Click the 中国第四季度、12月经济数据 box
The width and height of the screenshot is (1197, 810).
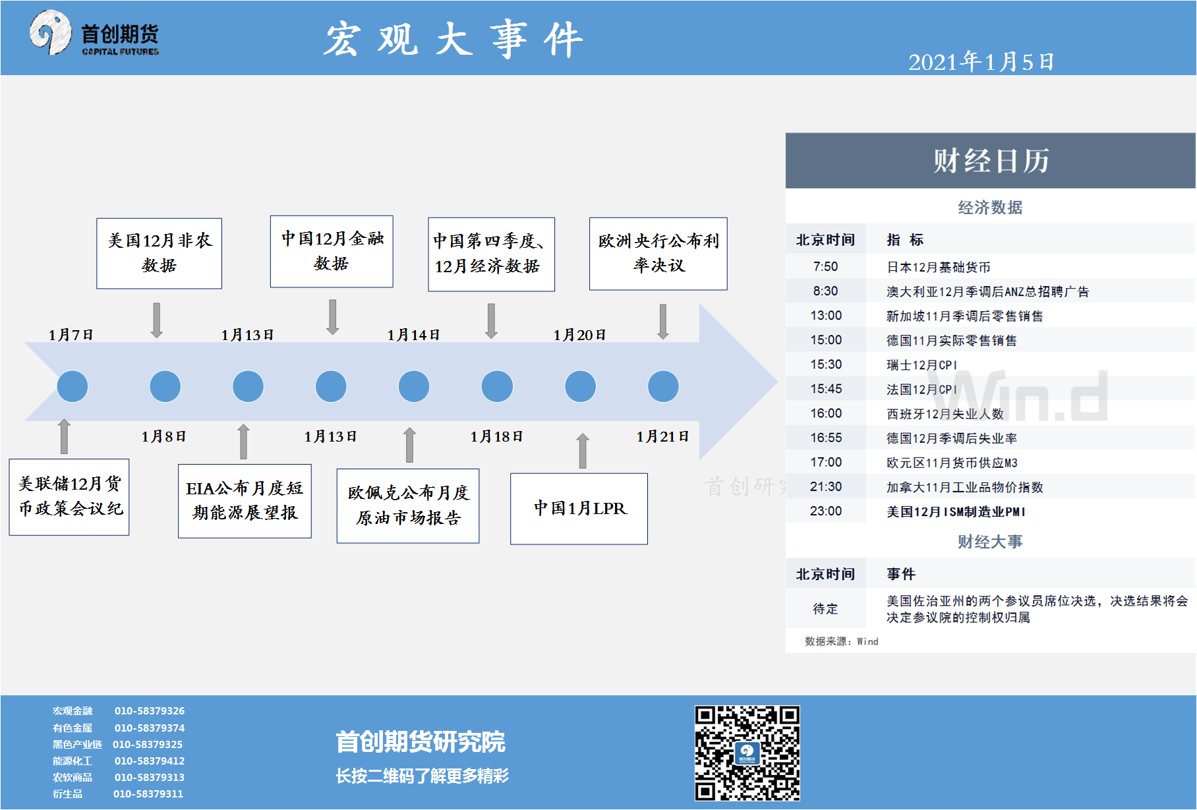[x=491, y=254]
